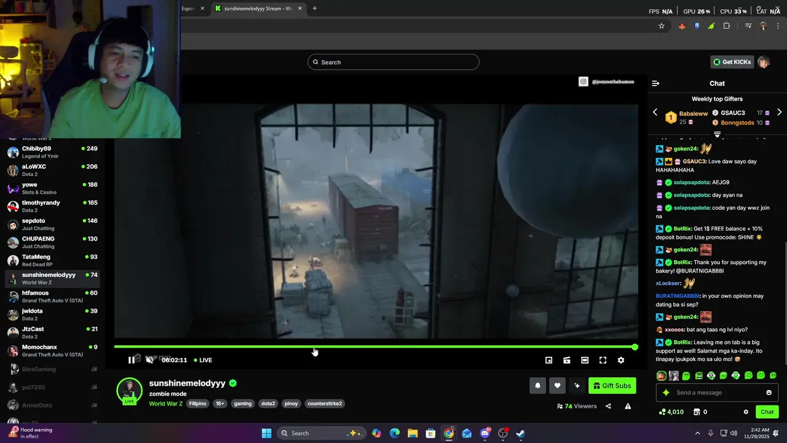
Task: Open TataMeng Red Dead RP channel
Action: (52, 260)
